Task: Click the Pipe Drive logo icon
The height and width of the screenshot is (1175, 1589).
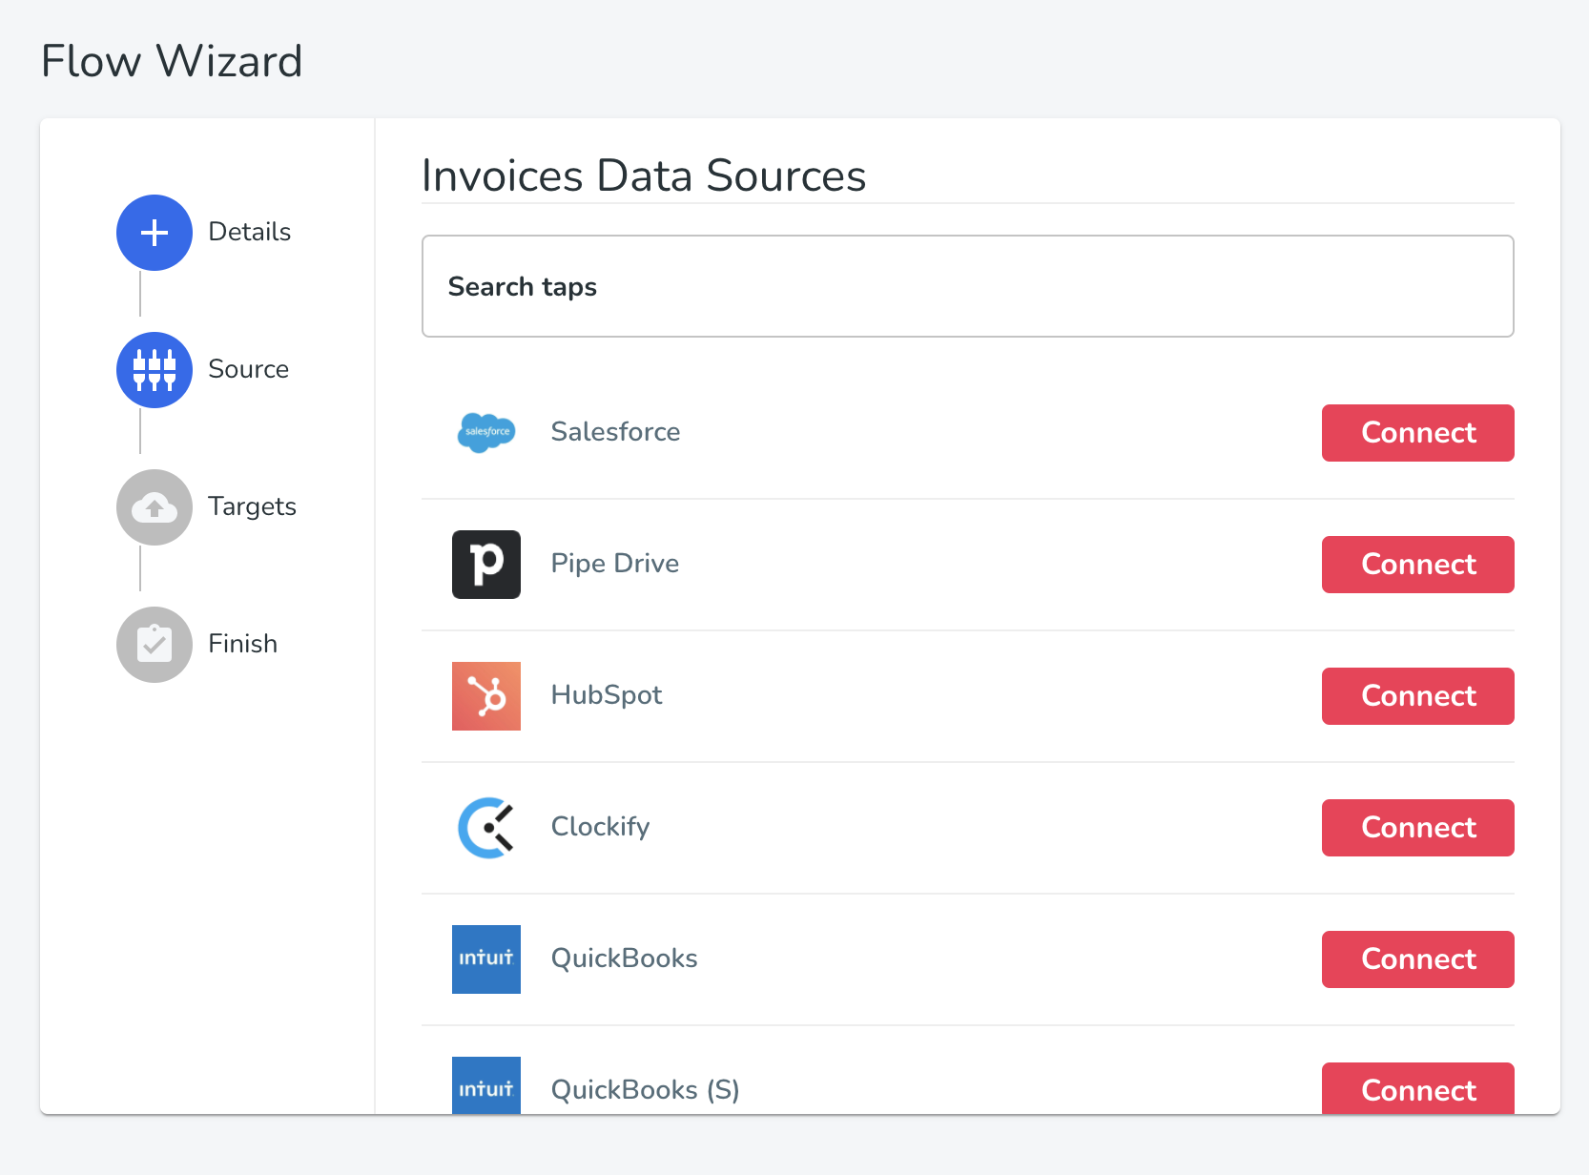Action: pyautogui.click(x=486, y=565)
